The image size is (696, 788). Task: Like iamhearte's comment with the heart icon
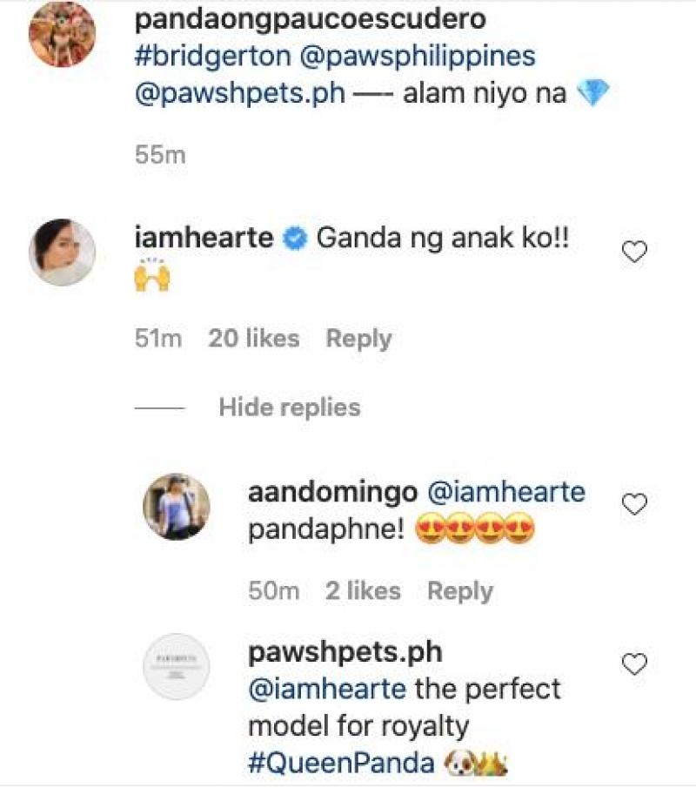(636, 253)
